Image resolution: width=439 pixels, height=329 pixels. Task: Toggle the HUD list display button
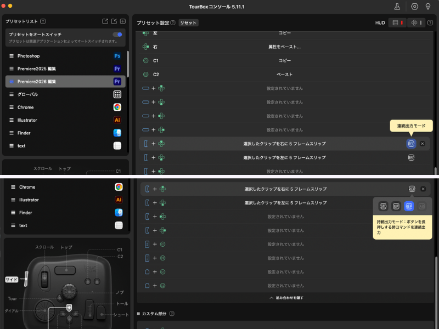(x=396, y=22)
